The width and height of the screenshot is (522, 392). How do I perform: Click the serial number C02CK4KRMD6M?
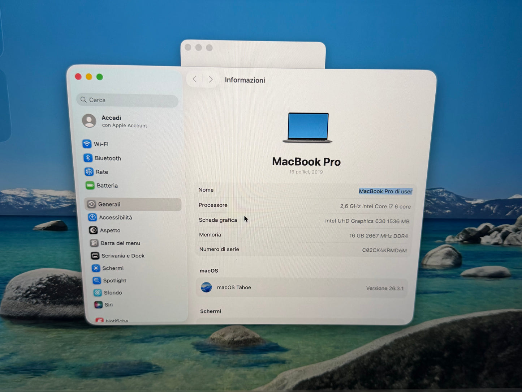tap(384, 250)
